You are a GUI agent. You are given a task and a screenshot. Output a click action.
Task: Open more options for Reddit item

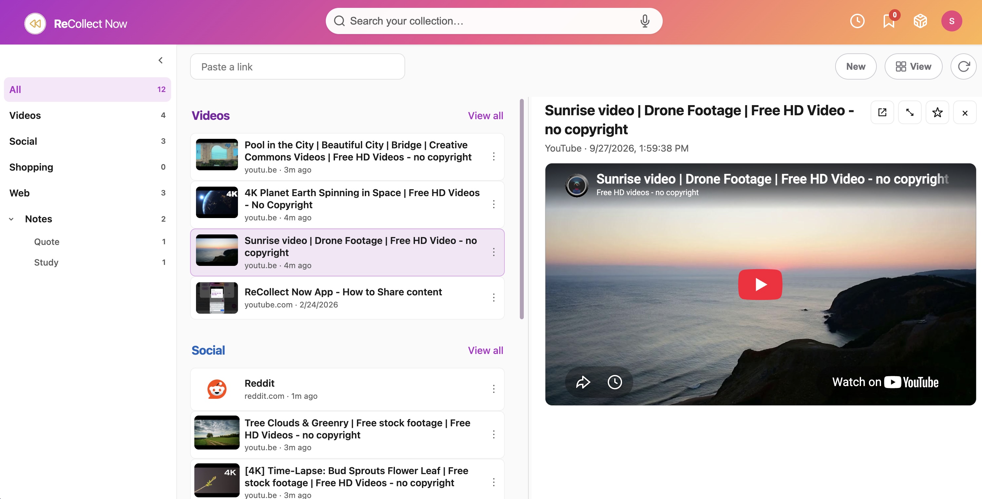[494, 389]
